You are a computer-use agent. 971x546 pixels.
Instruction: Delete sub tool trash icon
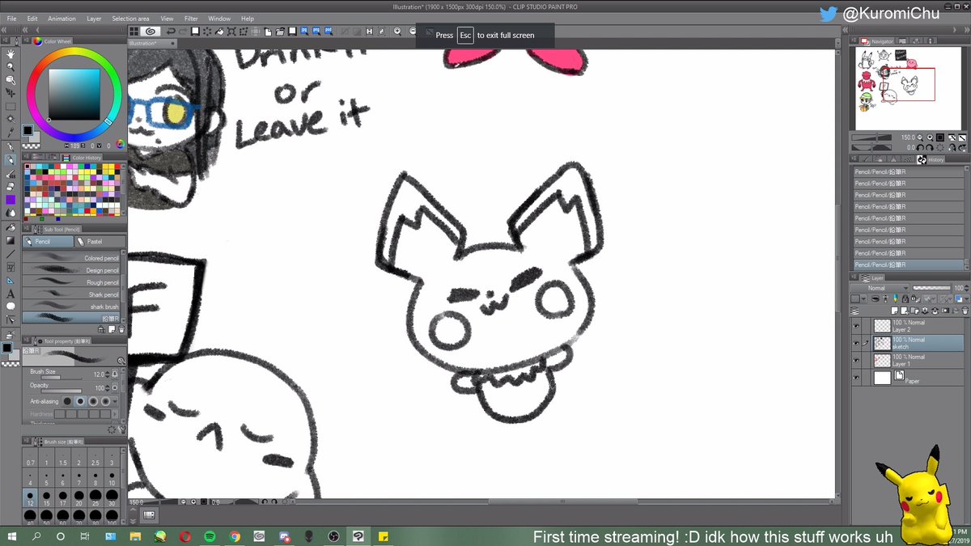click(121, 329)
